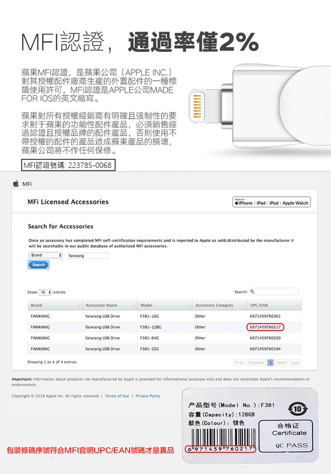Click the Last pagination button
The width and height of the screenshot is (331, 474).
[295, 363]
